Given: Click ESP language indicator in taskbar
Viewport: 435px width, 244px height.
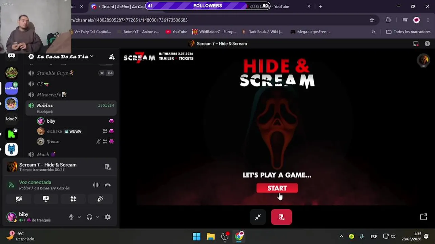Looking at the screenshot, I should [374, 237].
